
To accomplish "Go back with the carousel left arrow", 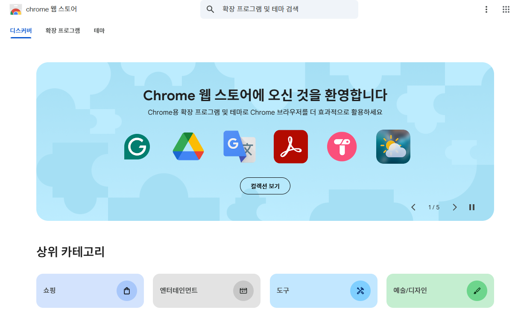I will pyautogui.click(x=413, y=207).
